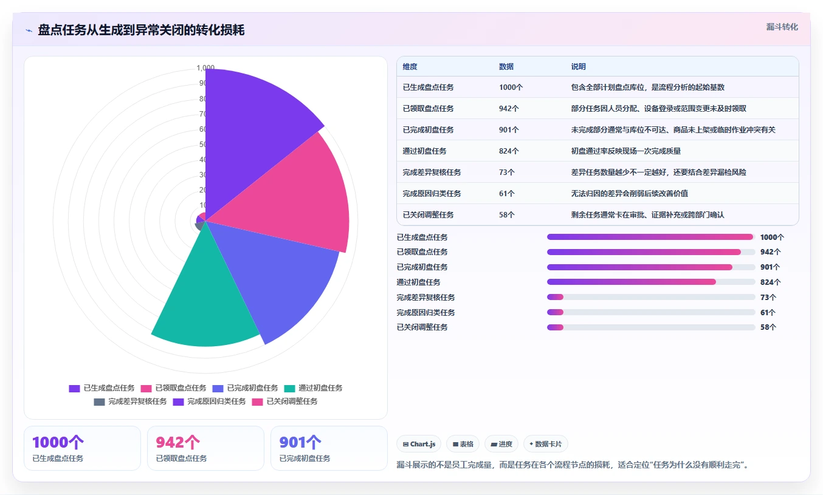Toggle 已生成盘点任务 in the chart legend

tap(102, 388)
